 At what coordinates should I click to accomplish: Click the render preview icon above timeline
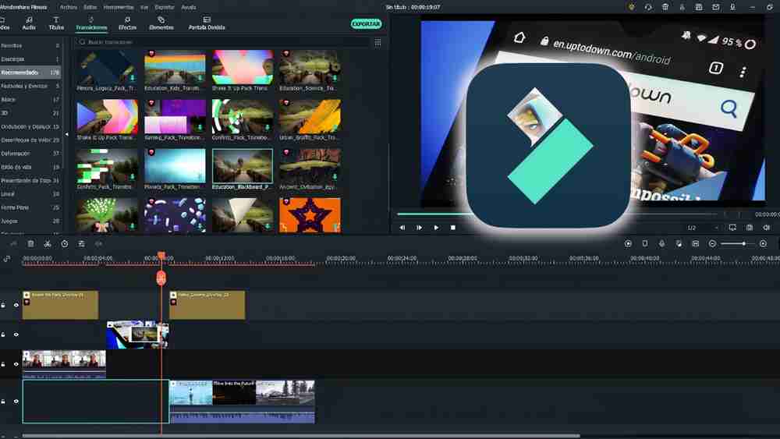pos(628,243)
